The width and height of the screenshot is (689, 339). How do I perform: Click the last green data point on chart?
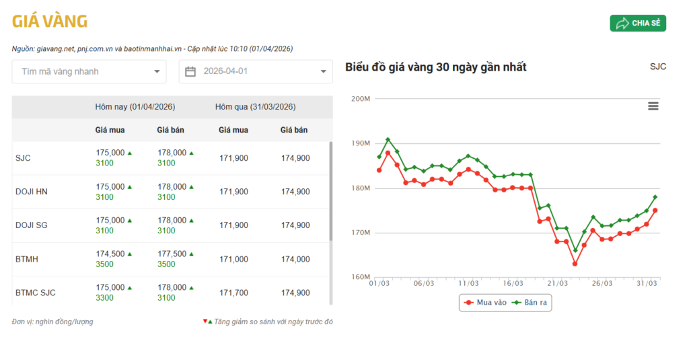point(655,197)
